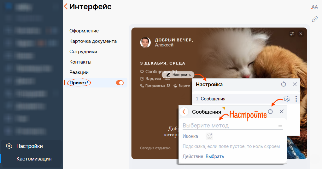Click the Подсказка hint input field
Screen dimensions: 322x169
coord(233,146)
